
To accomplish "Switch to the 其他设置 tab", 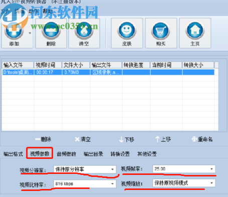I will [x=147, y=154].
